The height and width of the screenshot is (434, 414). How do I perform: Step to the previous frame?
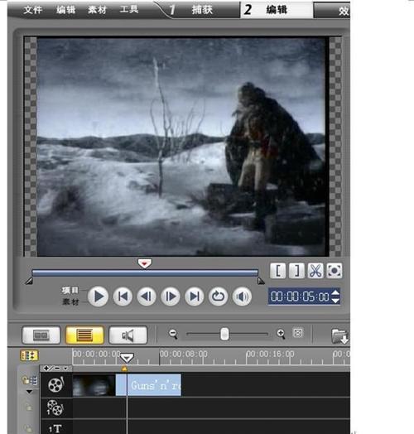tap(147, 297)
